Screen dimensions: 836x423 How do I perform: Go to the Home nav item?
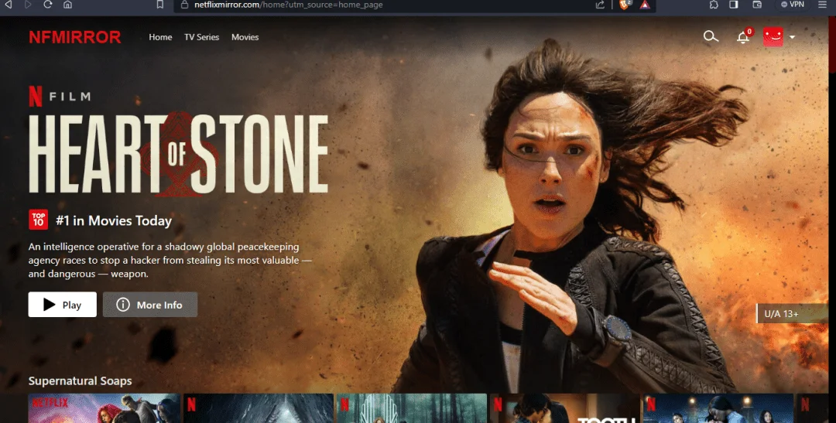(160, 37)
